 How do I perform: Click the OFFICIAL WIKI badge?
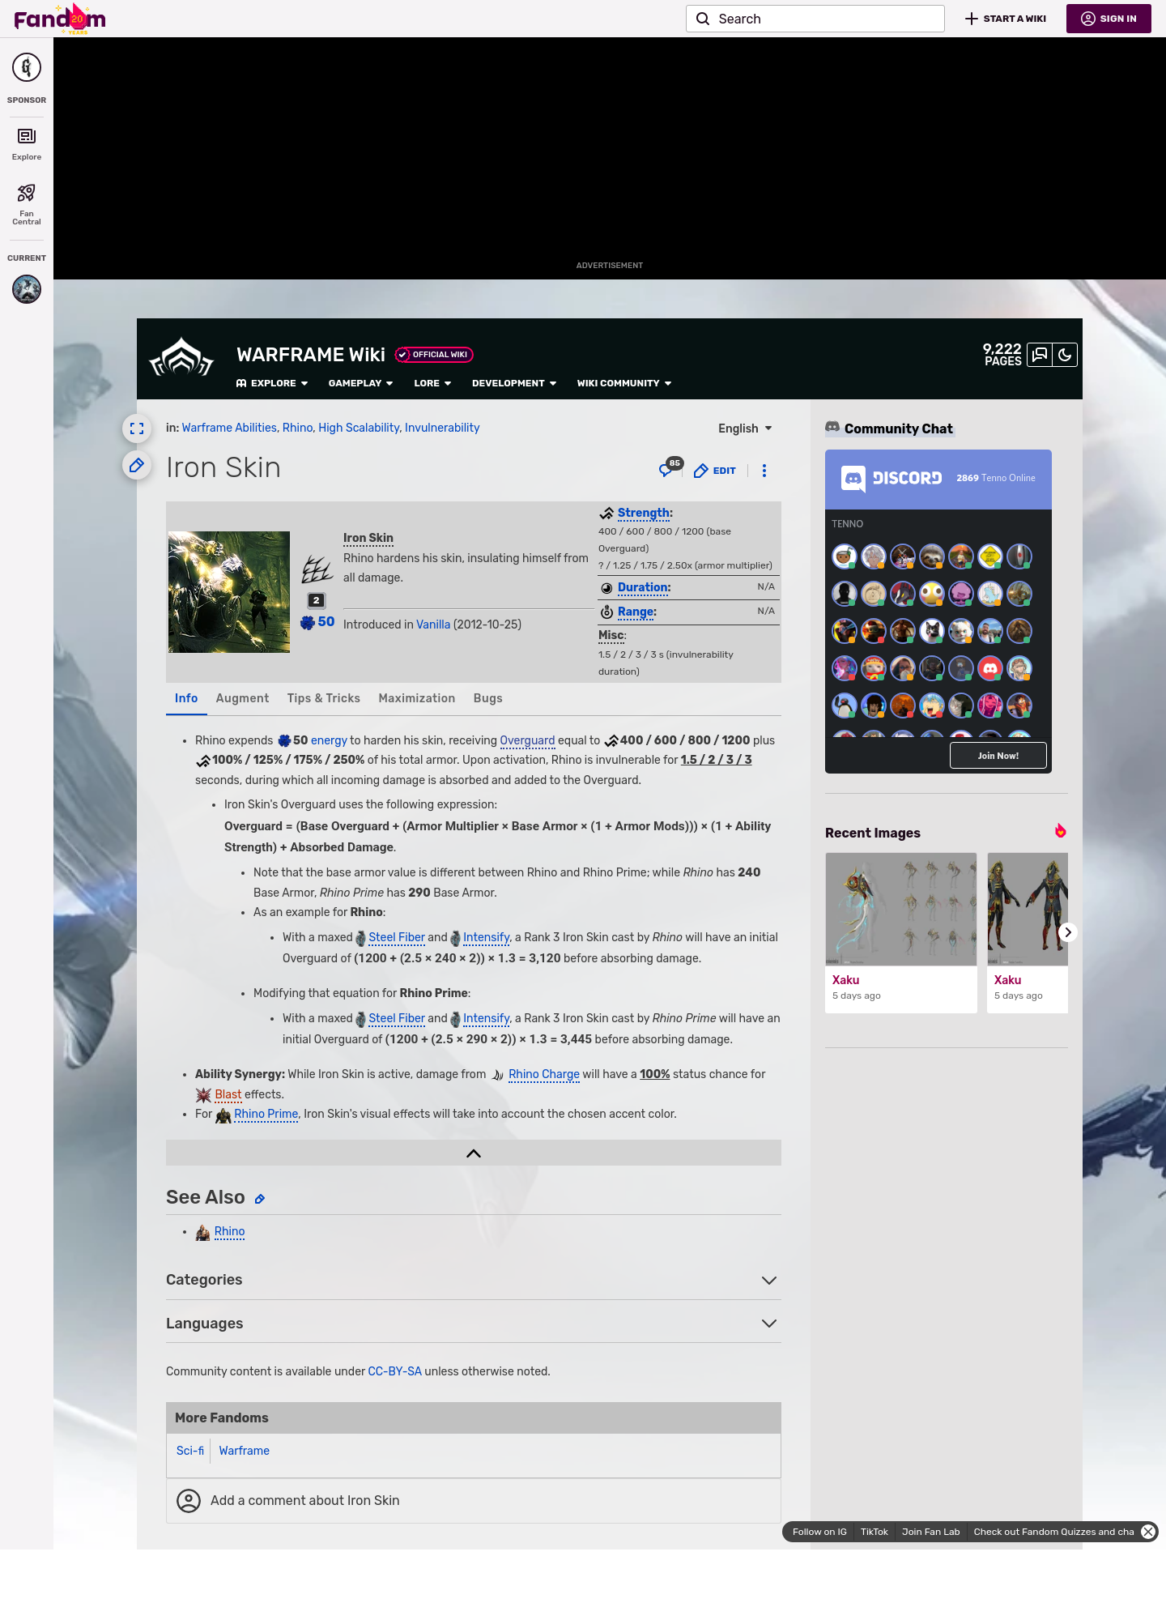tap(434, 355)
